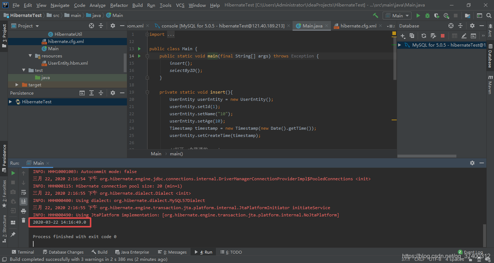This screenshot has width=494, height=263.
Task: Open the Main run configuration dropdown
Action: (397, 16)
